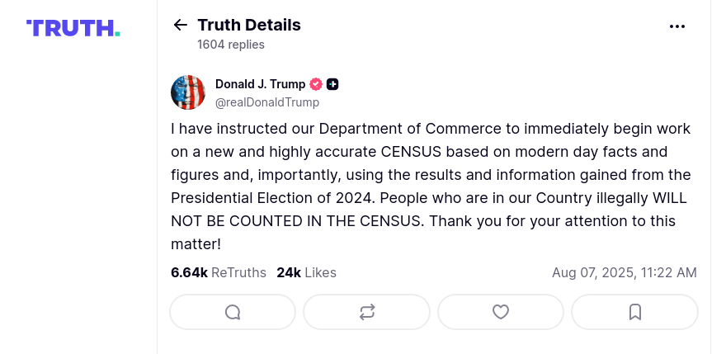
Task: Click the black plus badge beside name
Action: [332, 84]
